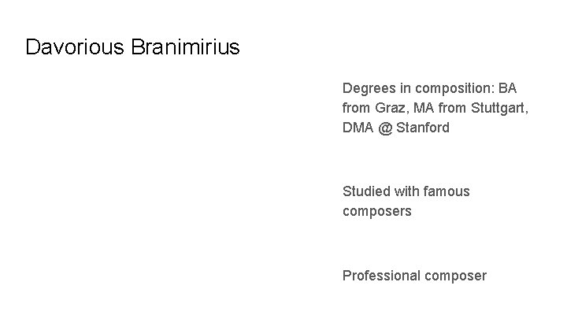Select the Professional composer line

point(414,276)
